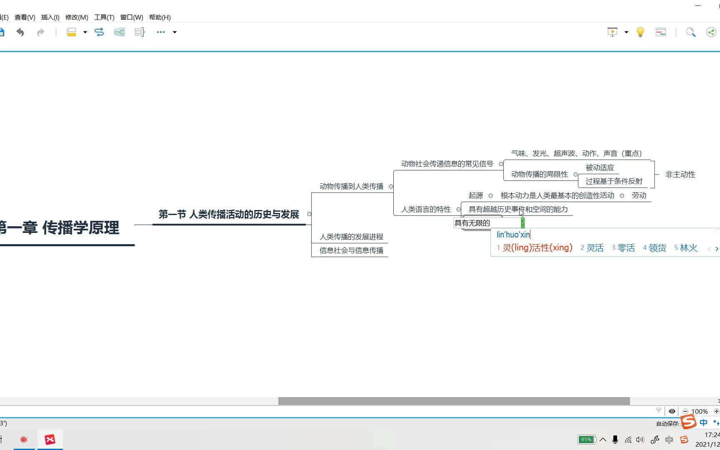Screen dimensions: 720x450
Task: Start presentation mode
Action: tap(612, 32)
